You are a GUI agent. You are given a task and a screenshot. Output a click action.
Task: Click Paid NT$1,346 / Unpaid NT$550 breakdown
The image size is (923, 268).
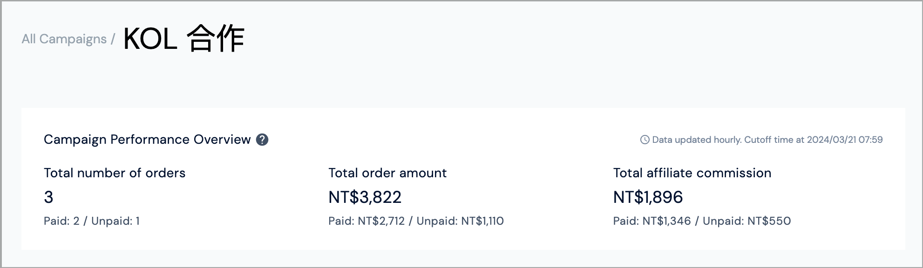[x=702, y=221]
